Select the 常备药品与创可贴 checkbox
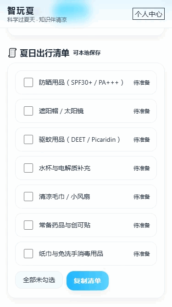 [x=28, y=225]
